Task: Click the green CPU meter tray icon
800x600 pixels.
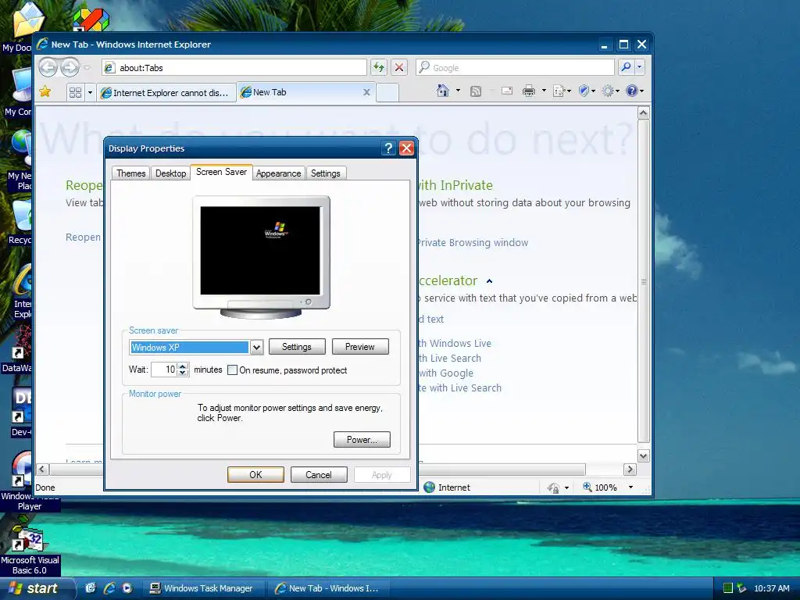Action: 728,588
